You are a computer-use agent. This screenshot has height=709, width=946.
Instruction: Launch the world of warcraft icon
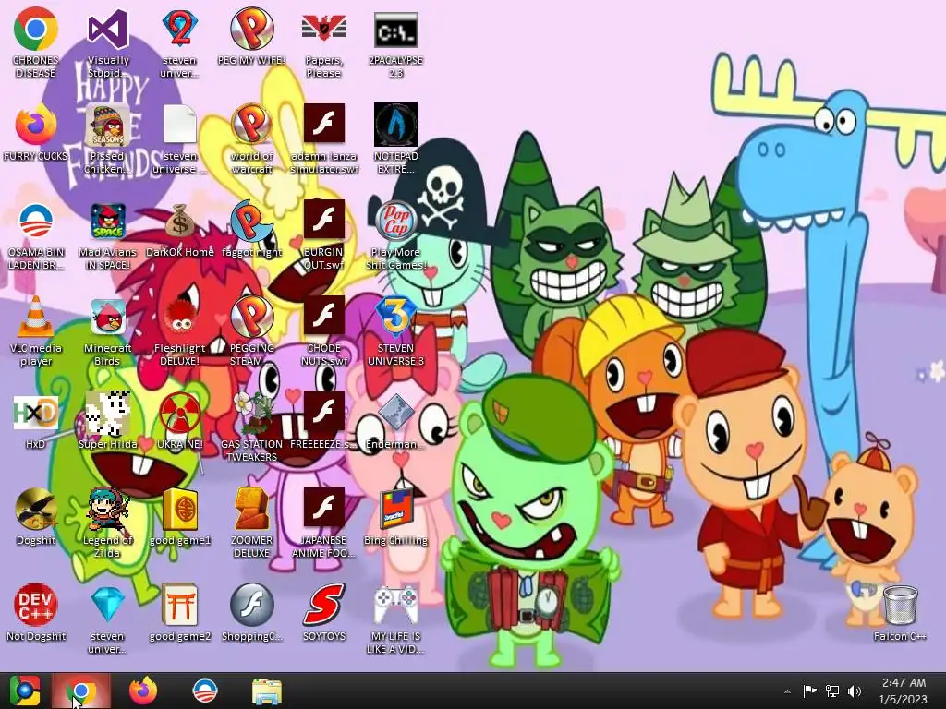251,126
